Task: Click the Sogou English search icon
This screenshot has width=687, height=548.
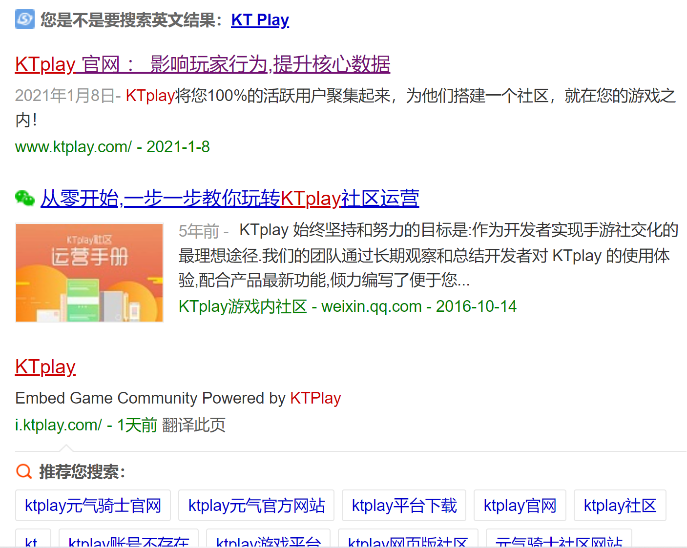Action: click(x=24, y=19)
